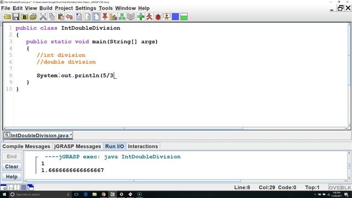
Task: Open the Edit menu
Action: [x=18, y=8]
